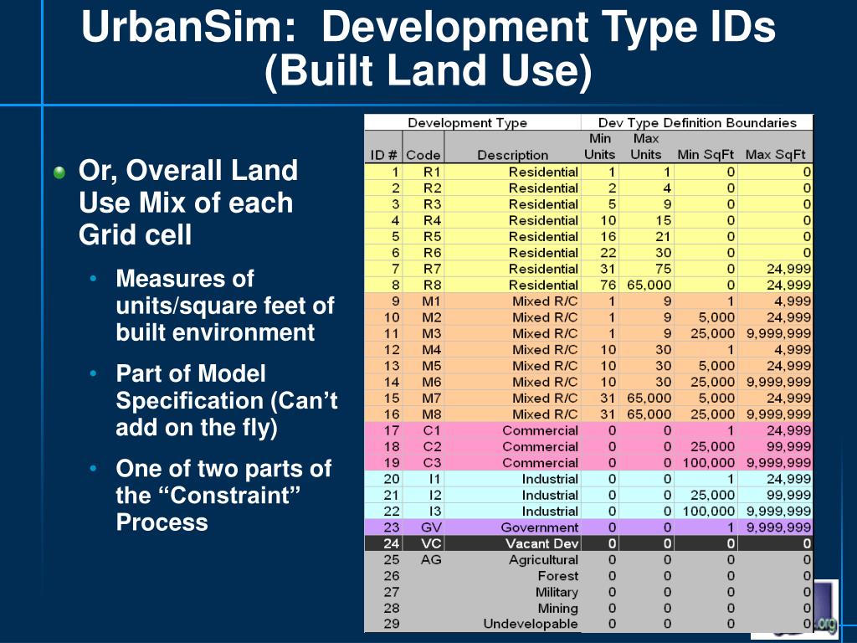Select Min SqFt "100,000" in row I3
The width and height of the screenshot is (857, 643).
pos(708,511)
